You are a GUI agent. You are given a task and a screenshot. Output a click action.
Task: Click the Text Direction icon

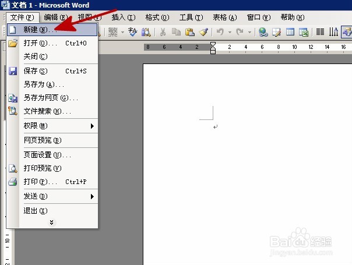[333, 32]
